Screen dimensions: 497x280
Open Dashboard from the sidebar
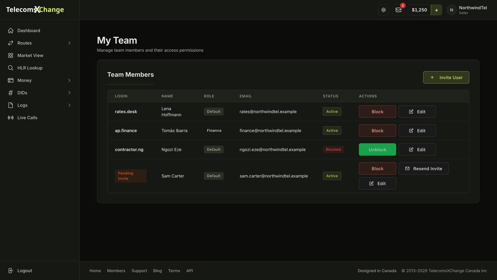coord(39,30)
